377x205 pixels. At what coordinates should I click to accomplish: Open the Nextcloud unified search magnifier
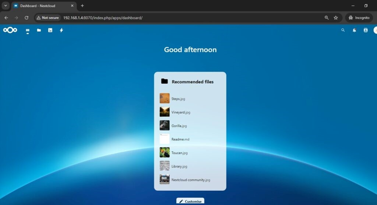click(343, 30)
